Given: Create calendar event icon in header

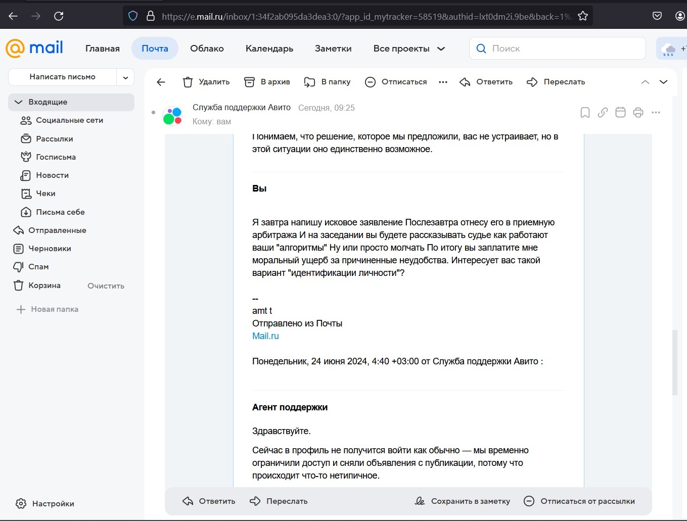Looking at the screenshot, I should (x=620, y=112).
